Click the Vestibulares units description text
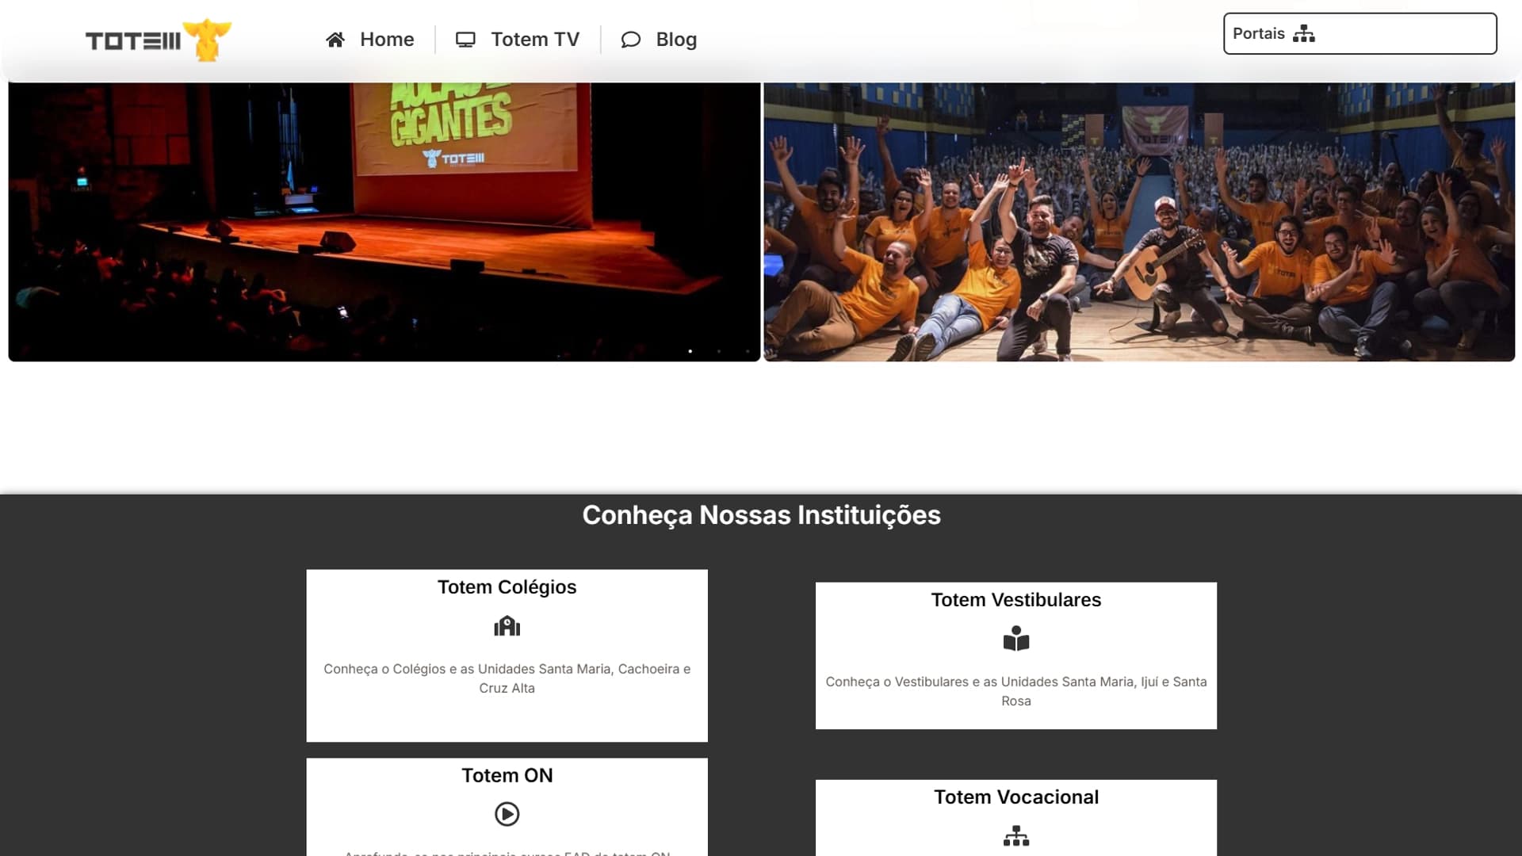1522x856 pixels. 1016,691
